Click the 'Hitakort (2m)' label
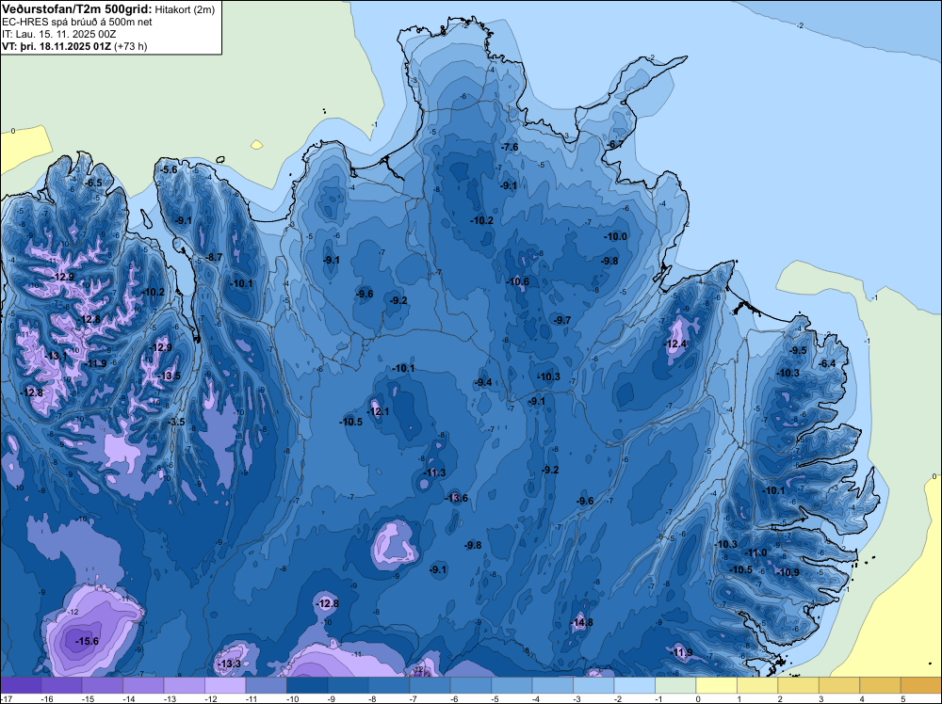Screen dimensions: 942x704 pyautogui.click(x=185, y=9)
